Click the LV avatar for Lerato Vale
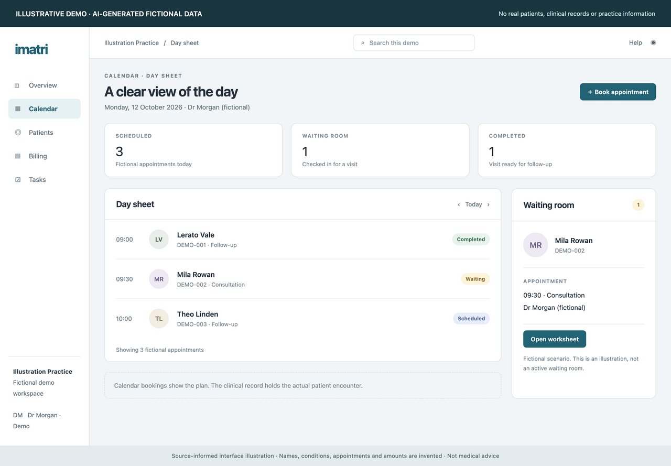This screenshot has height=466, width=671. pos(159,240)
